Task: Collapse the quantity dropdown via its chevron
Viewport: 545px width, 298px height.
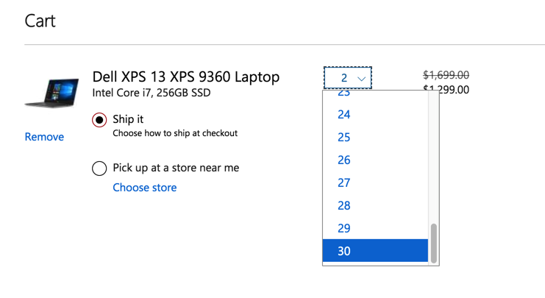Action: pyautogui.click(x=361, y=78)
